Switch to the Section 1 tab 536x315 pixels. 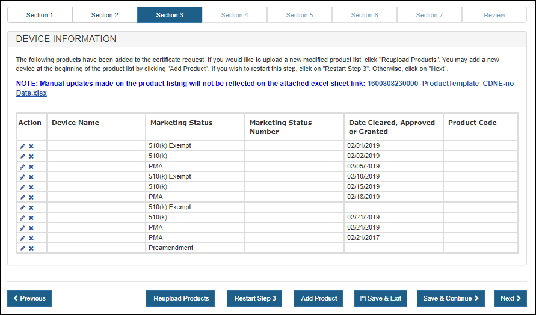click(40, 15)
